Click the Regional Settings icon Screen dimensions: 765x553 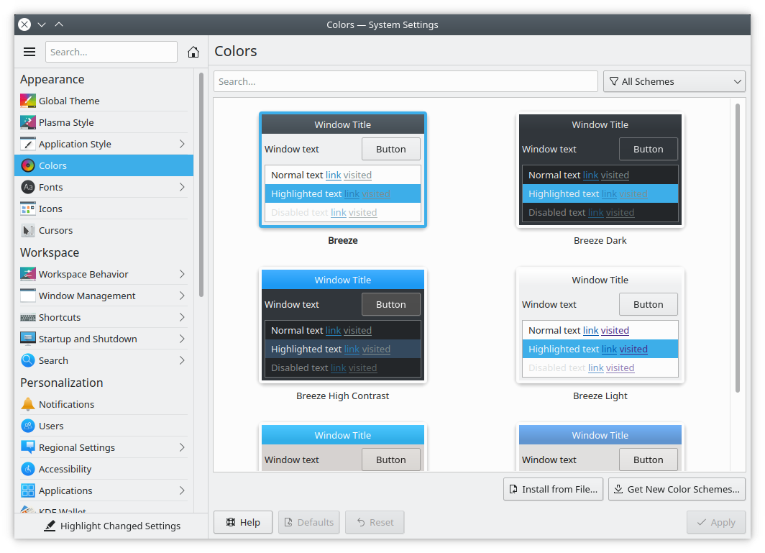click(28, 447)
